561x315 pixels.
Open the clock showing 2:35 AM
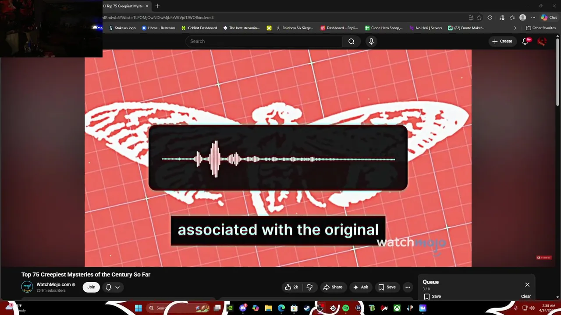(548, 308)
